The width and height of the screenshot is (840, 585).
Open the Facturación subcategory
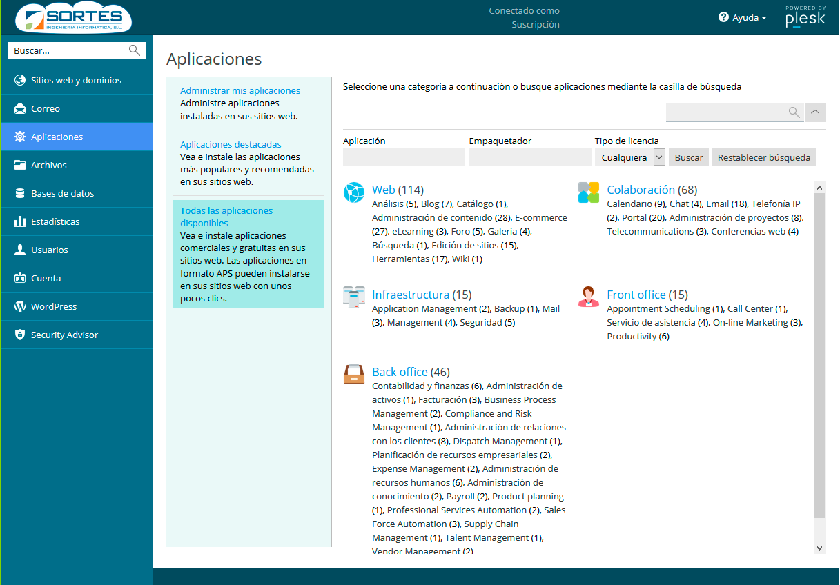[x=443, y=399]
